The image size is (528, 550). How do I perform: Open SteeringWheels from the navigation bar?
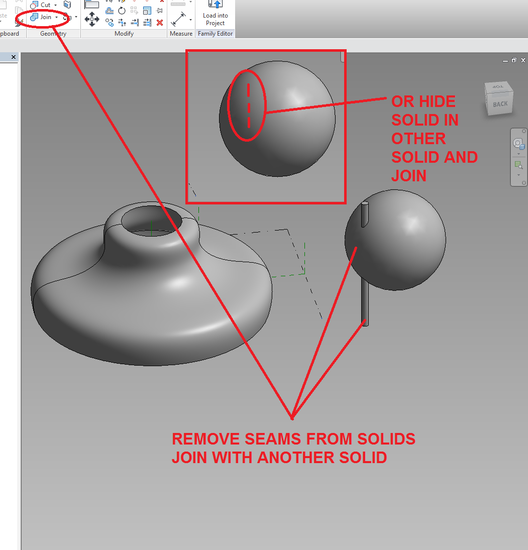click(x=518, y=144)
